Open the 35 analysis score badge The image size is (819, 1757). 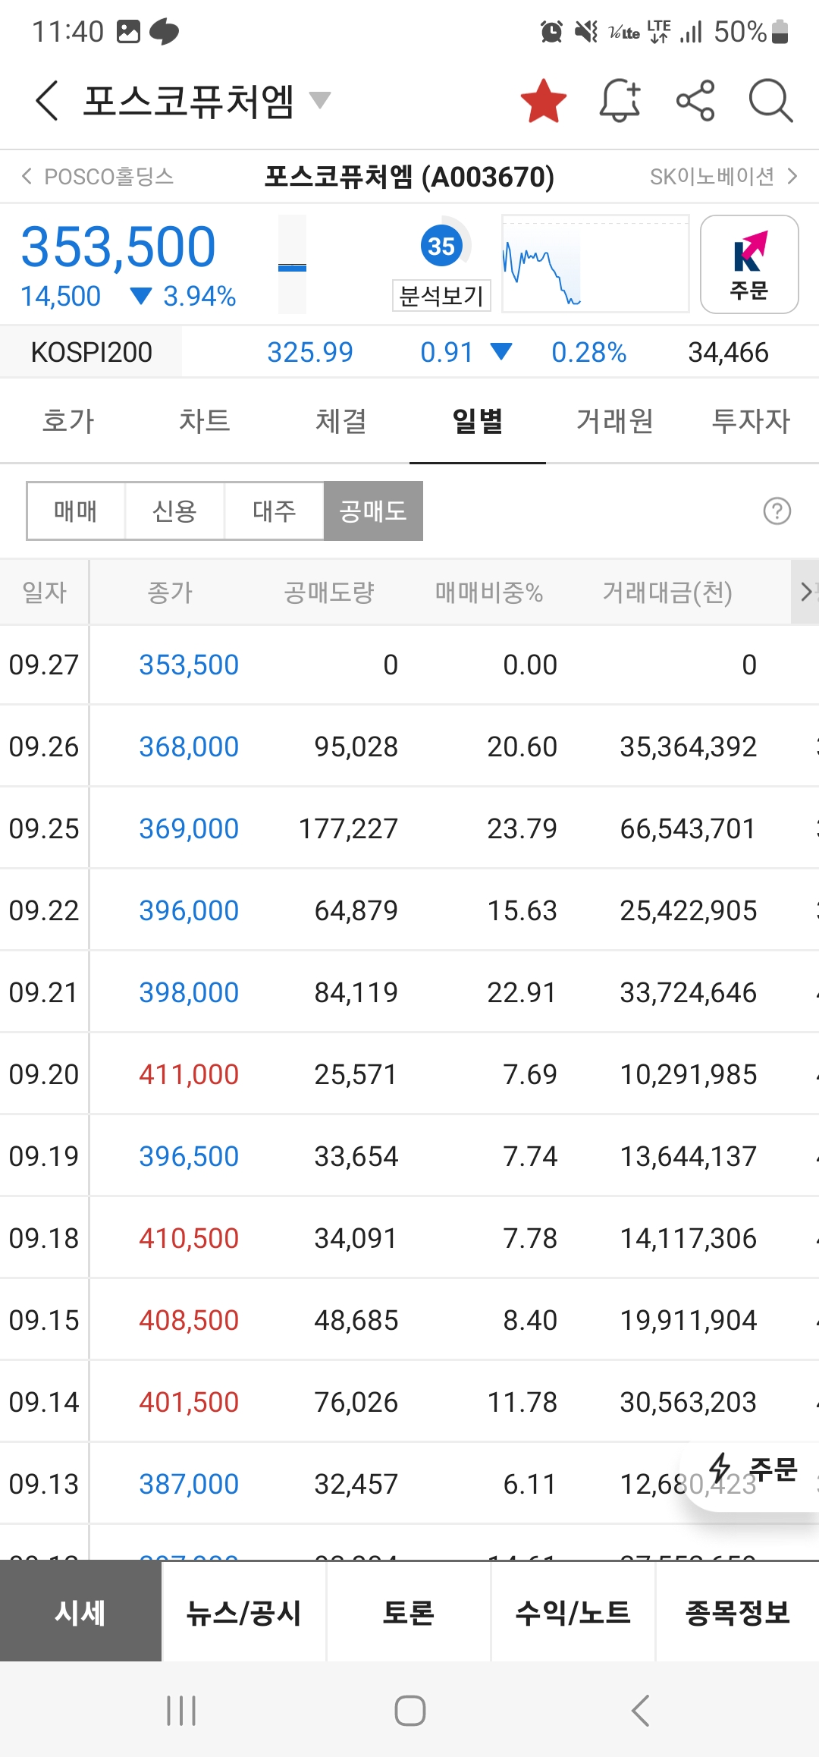pyautogui.click(x=441, y=246)
